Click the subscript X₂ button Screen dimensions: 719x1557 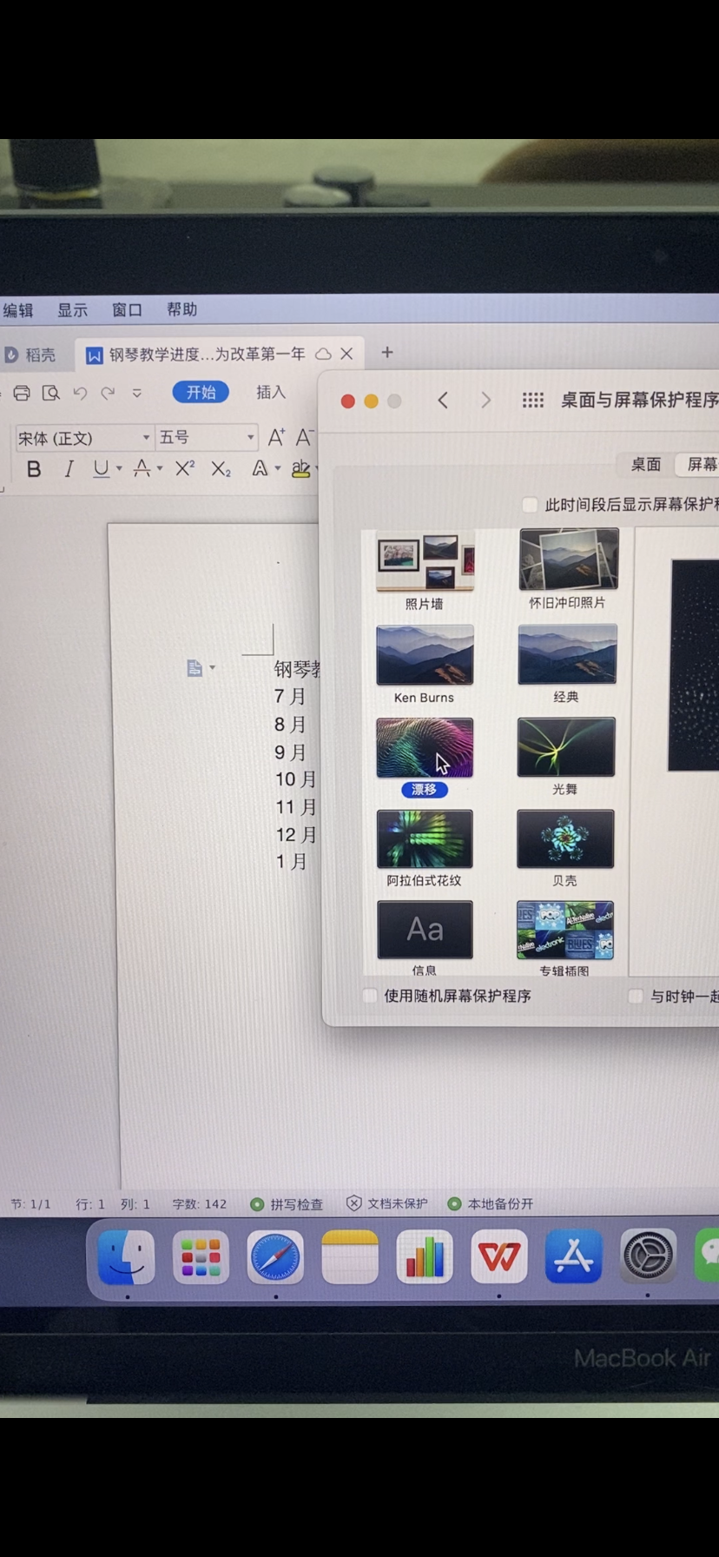coord(221,469)
